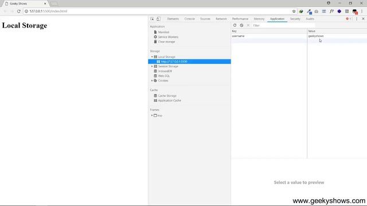Image resolution: width=367 pixels, height=206 pixels.
Task: Click the black extension icon with red badge
Action: (355, 11)
